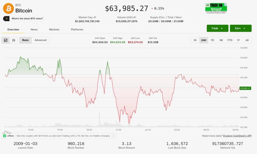Follow Explore CoinDesk's API link
This screenshot has width=257, height=154.
[x=237, y=136]
